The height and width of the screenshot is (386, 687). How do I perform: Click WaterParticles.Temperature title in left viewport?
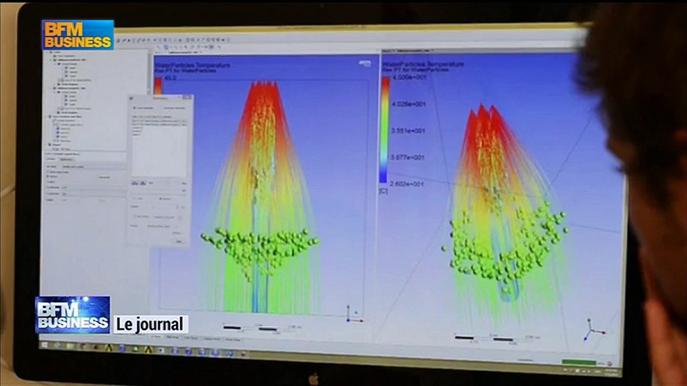pos(193,65)
